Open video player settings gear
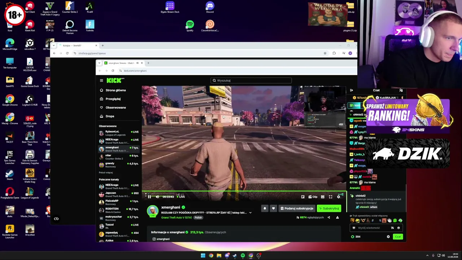The height and width of the screenshot is (260, 462). (x=339, y=197)
